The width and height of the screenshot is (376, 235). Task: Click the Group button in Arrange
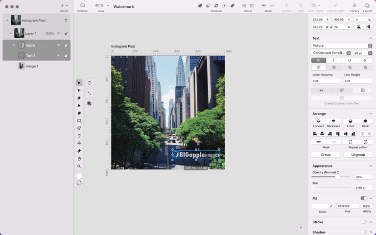[x=326, y=155]
